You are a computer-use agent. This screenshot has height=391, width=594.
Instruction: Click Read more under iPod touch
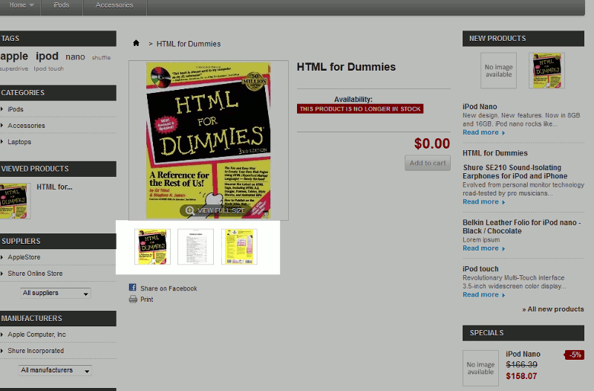[483, 294]
